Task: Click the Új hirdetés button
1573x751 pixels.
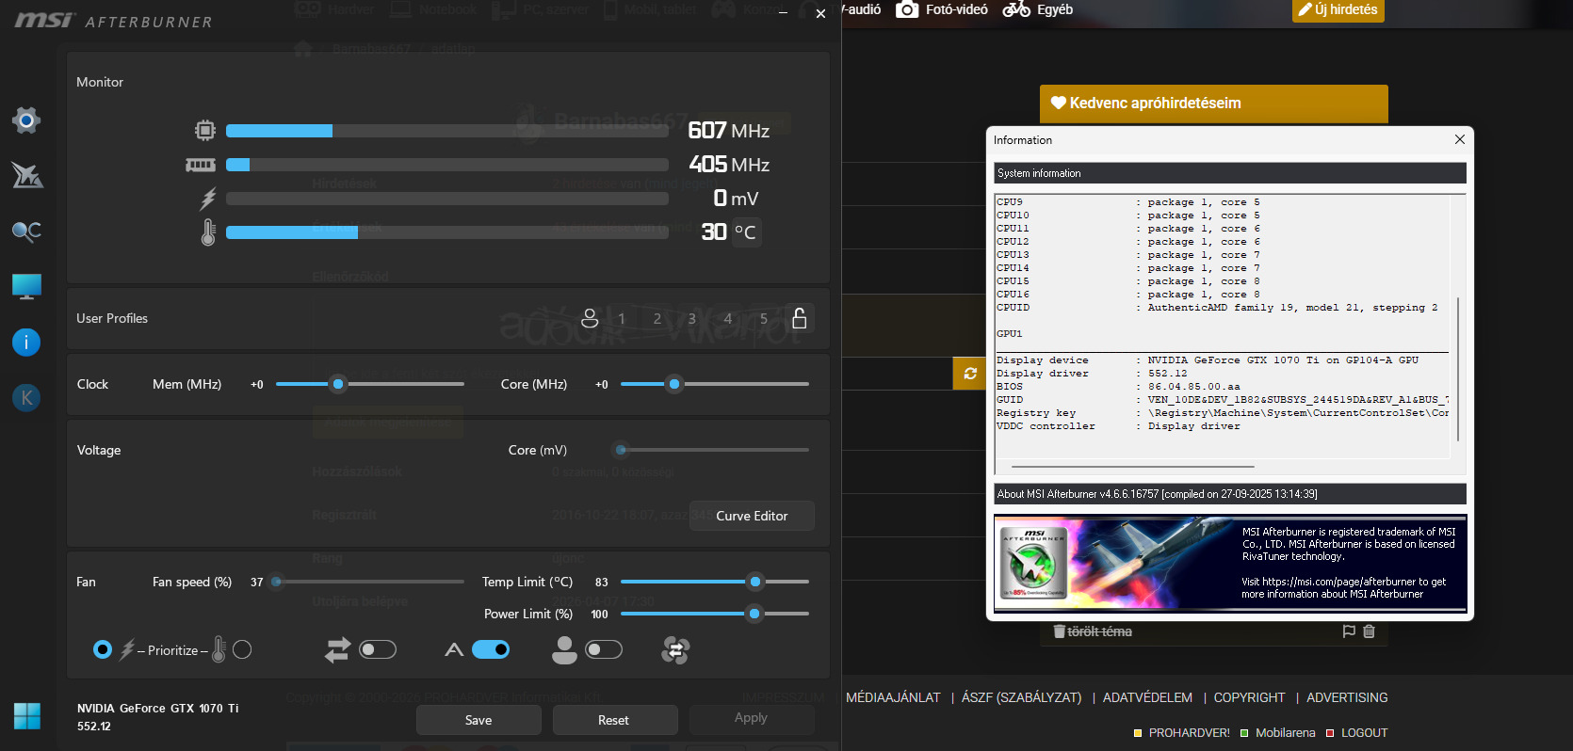Action: [x=1338, y=10]
